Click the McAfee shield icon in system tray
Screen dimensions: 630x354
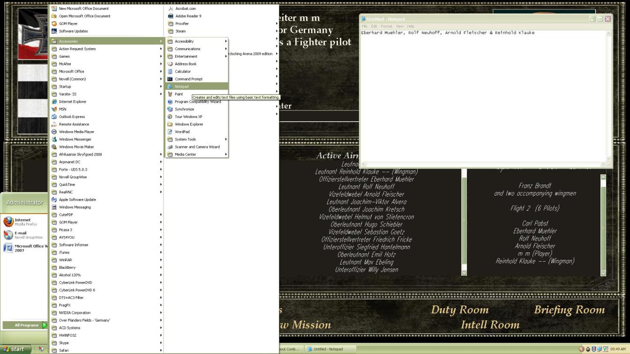point(594,349)
